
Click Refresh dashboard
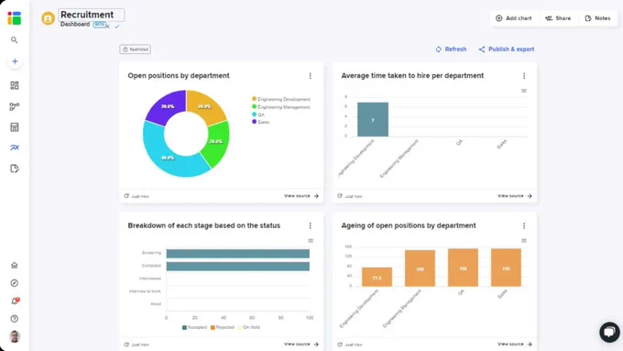point(451,49)
